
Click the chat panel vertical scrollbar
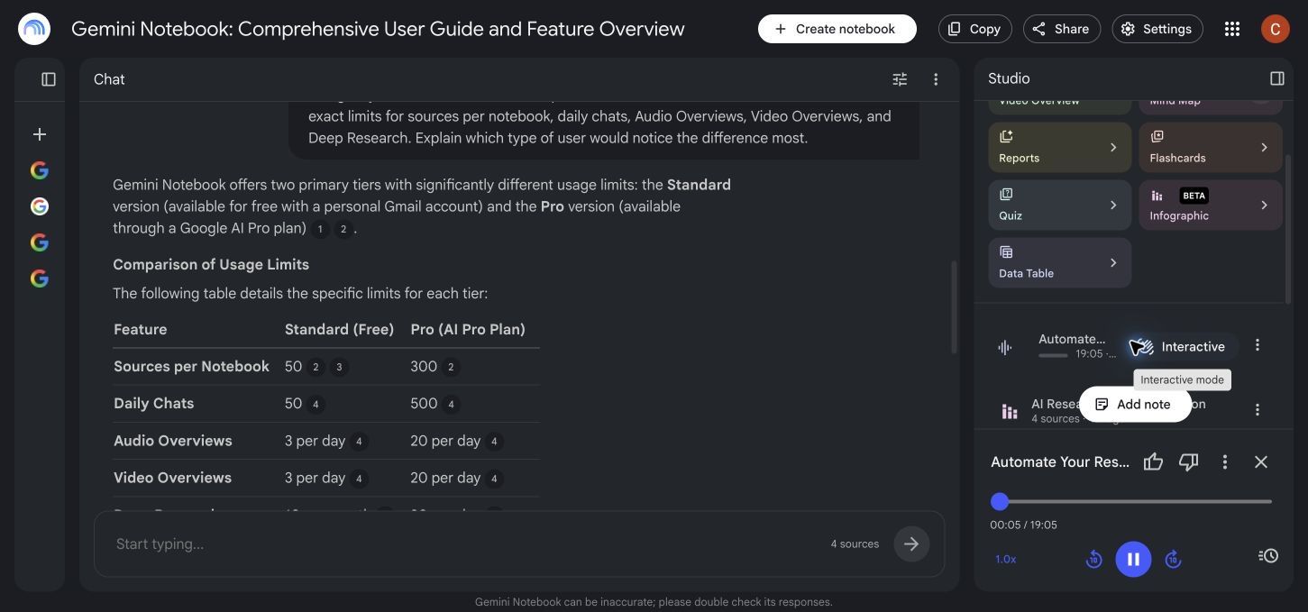[954, 307]
